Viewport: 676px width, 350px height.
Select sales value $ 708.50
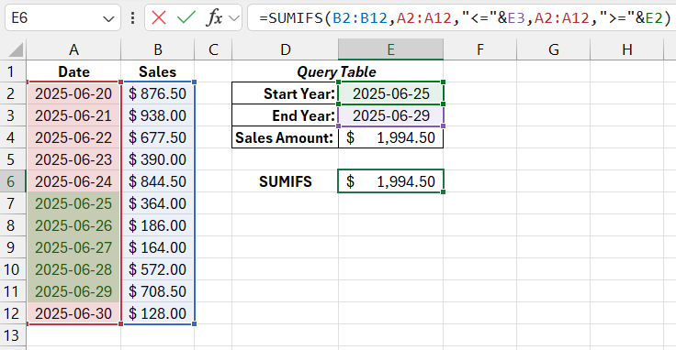(x=158, y=291)
